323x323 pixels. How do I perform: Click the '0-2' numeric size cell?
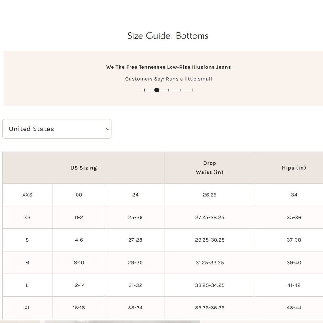pyautogui.click(x=79, y=217)
